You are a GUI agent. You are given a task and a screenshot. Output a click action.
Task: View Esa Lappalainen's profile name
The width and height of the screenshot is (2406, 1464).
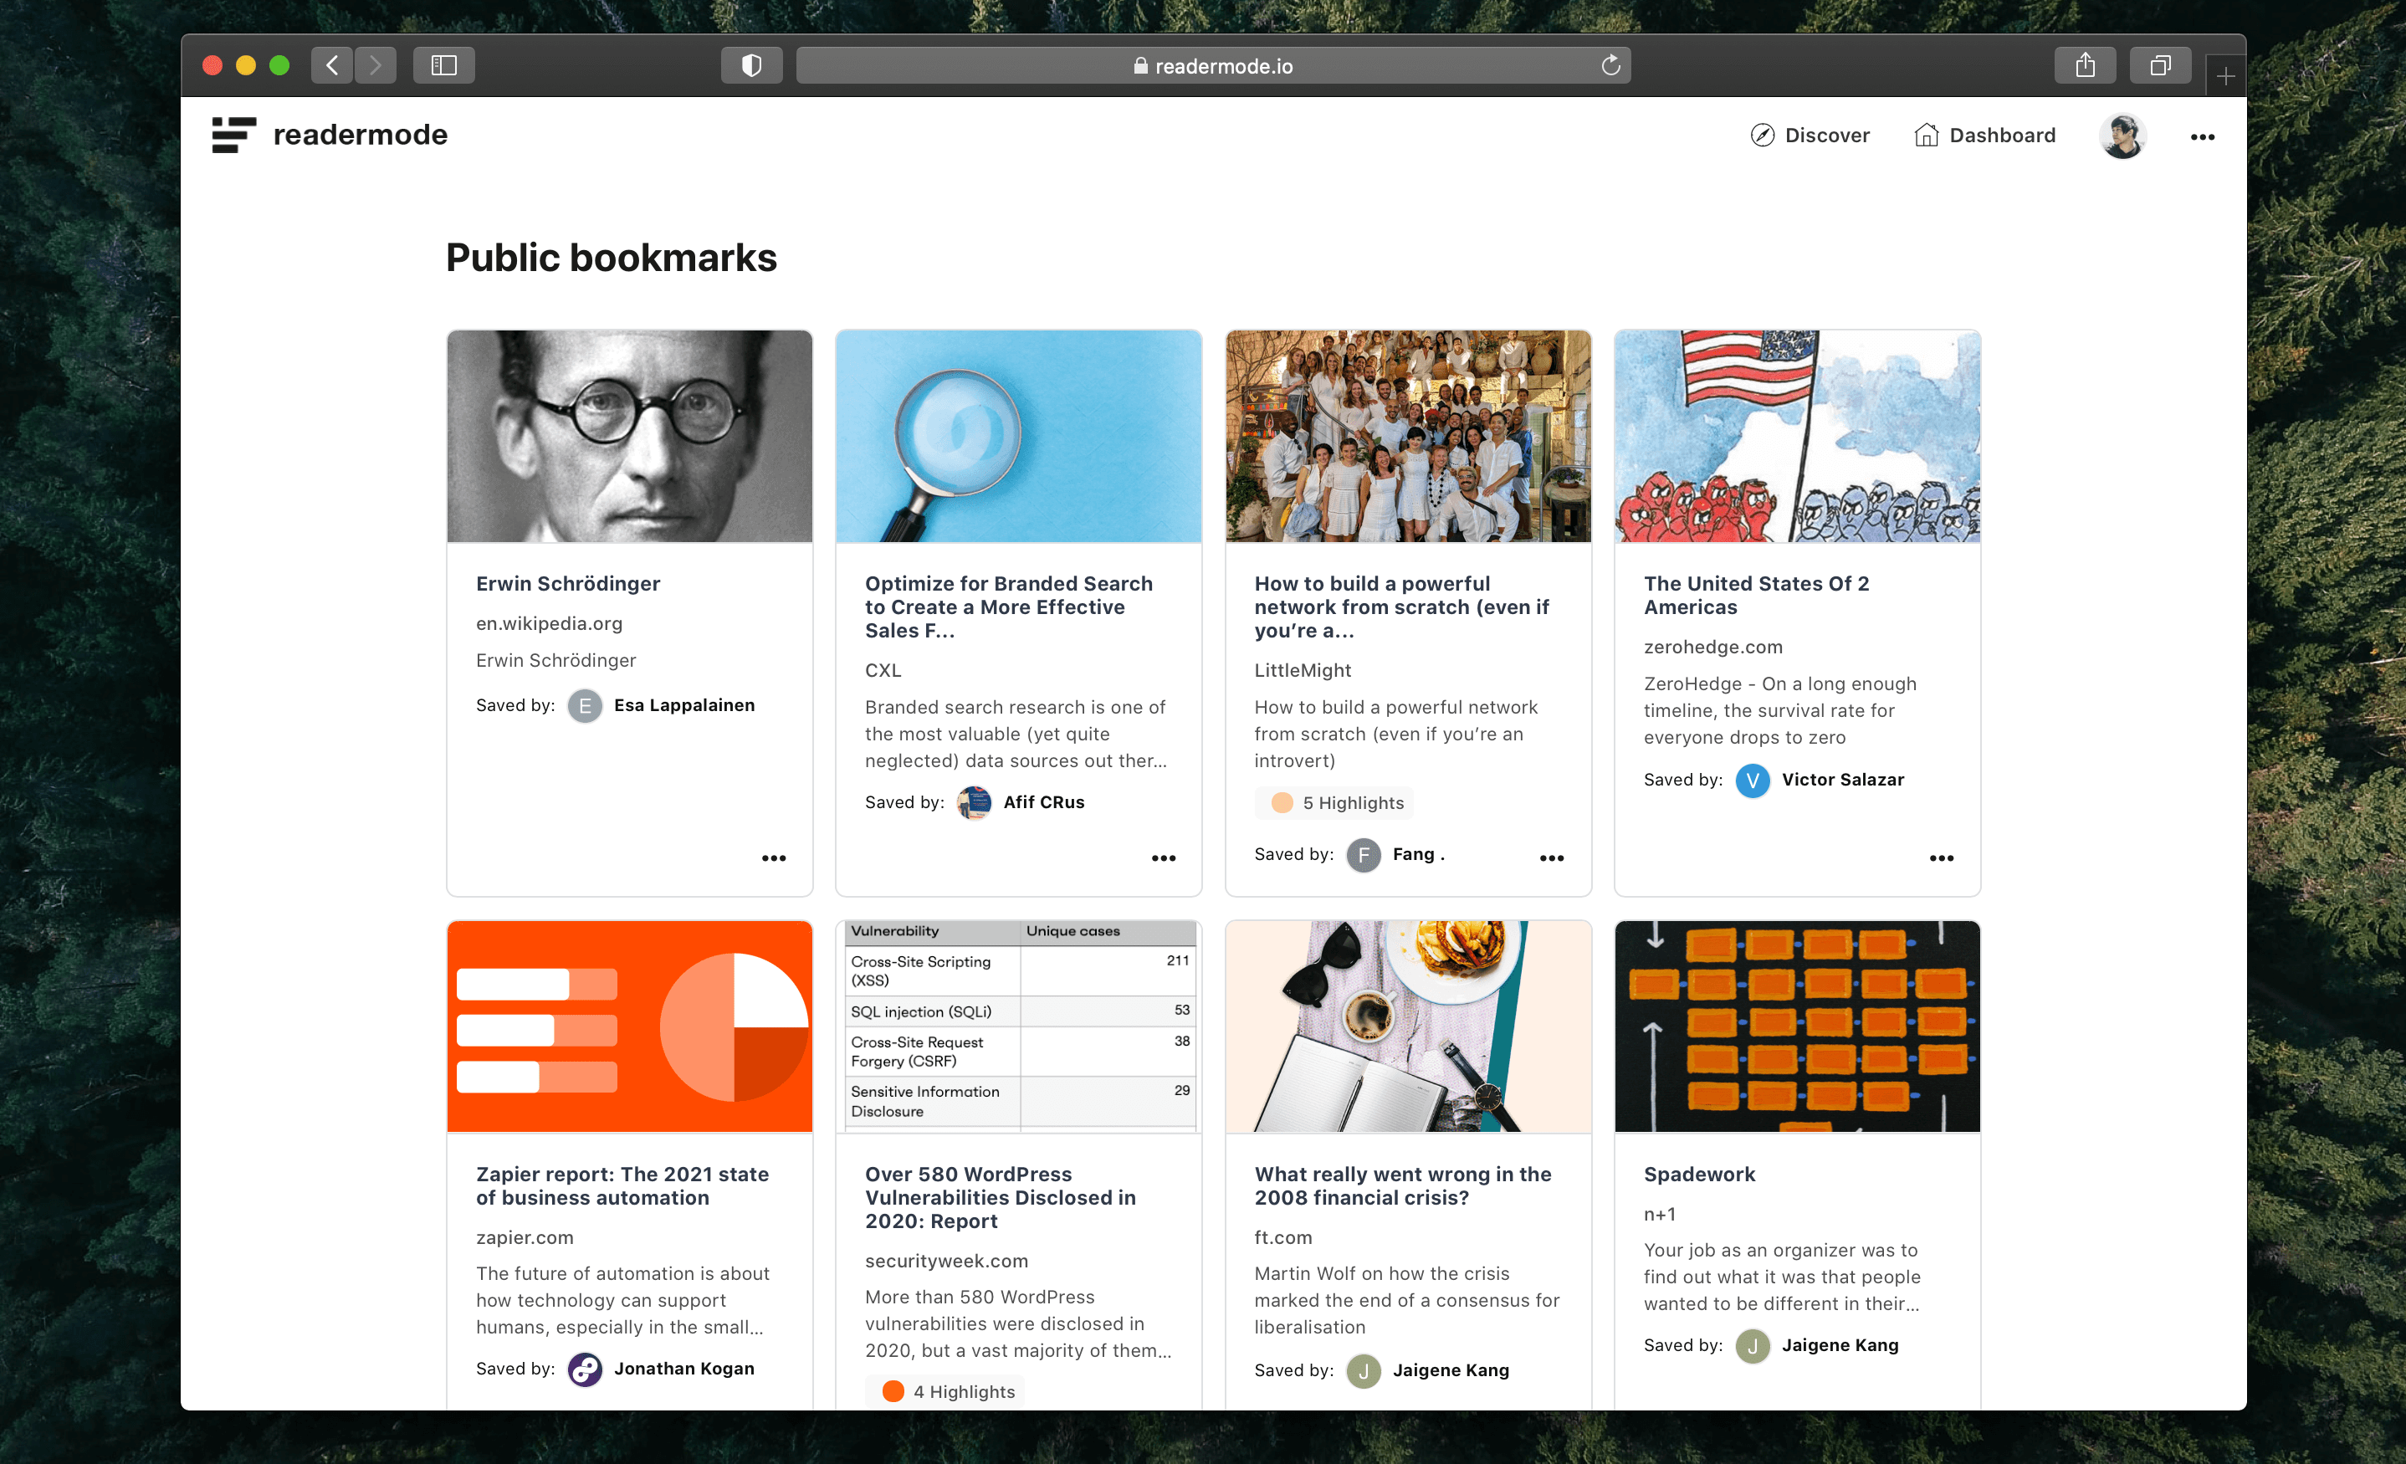click(x=684, y=705)
